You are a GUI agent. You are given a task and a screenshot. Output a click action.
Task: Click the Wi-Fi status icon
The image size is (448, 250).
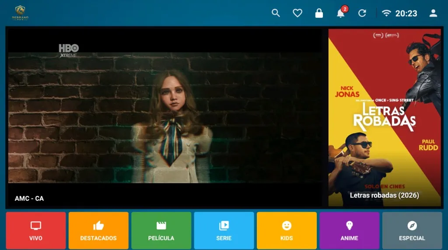(x=386, y=13)
